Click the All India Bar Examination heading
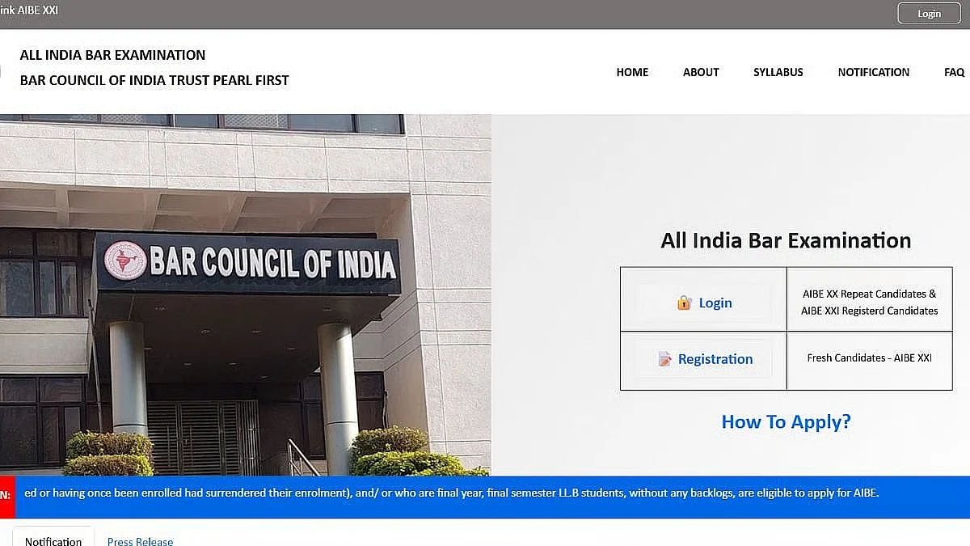The image size is (970, 546). 786,240
